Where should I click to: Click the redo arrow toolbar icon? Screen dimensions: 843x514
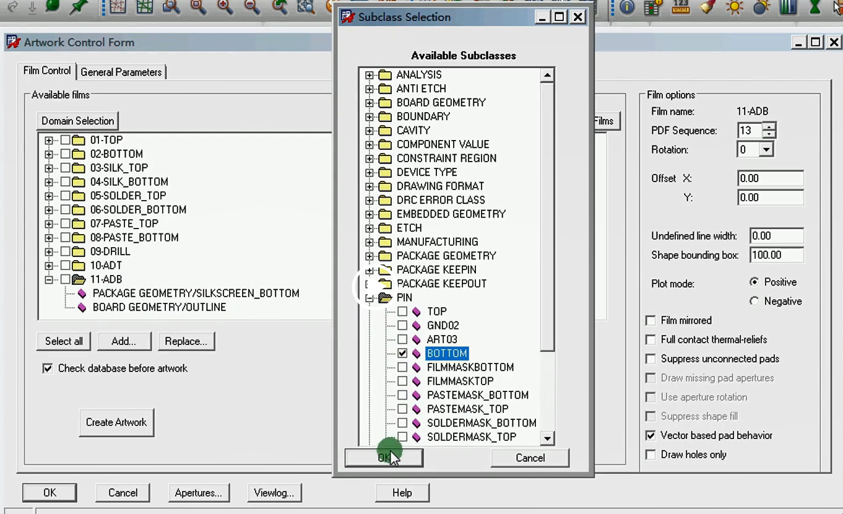[x=13, y=6]
